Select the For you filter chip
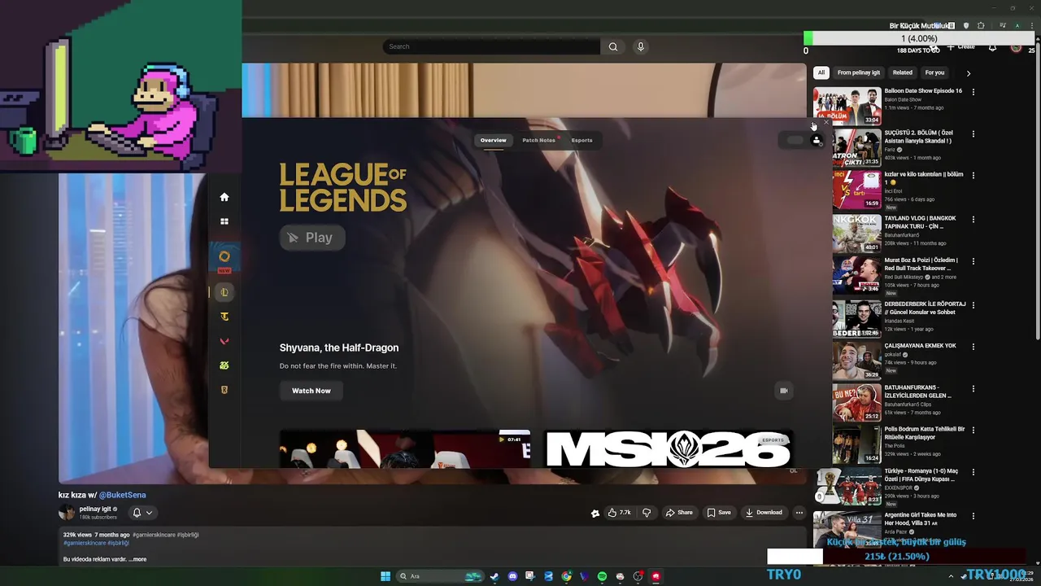The width and height of the screenshot is (1041, 586). click(935, 72)
